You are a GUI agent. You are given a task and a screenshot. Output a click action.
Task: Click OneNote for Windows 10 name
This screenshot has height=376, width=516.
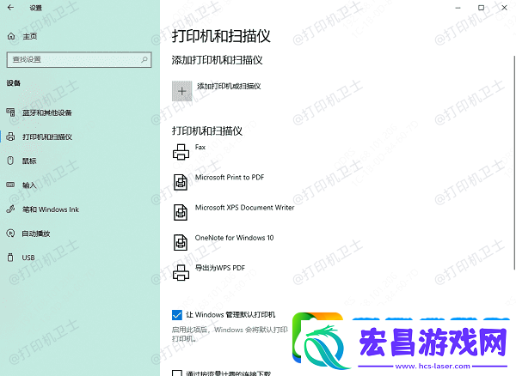tap(234, 238)
